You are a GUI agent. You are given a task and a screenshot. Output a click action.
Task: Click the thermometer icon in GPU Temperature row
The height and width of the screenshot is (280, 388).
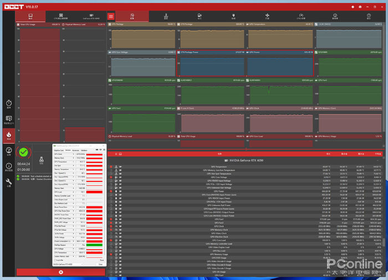coord(116,167)
